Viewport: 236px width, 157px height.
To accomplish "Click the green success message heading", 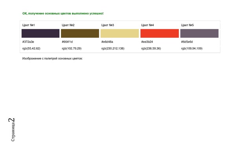I will [63, 13].
